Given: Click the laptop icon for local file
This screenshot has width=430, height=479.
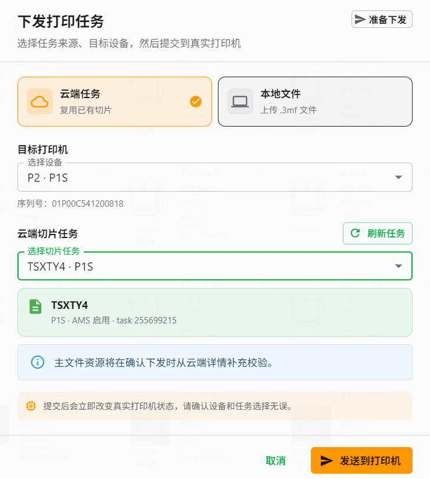Looking at the screenshot, I should pyautogui.click(x=240, y=102).
